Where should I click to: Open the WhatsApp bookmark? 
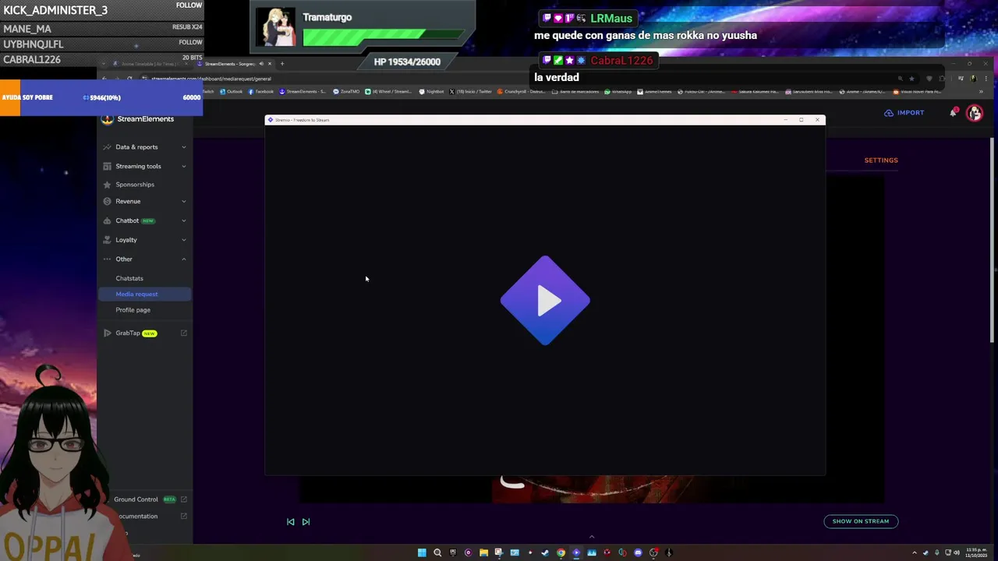(x=618, y=92)
